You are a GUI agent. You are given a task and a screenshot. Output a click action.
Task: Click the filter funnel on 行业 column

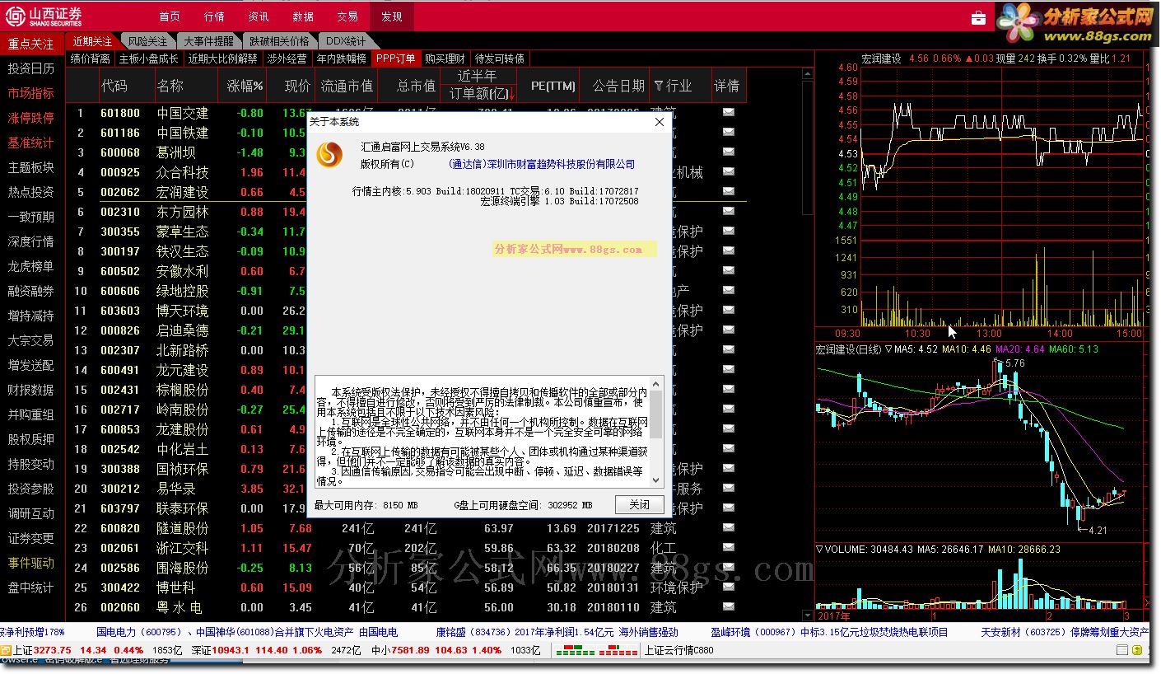point(658,86)
